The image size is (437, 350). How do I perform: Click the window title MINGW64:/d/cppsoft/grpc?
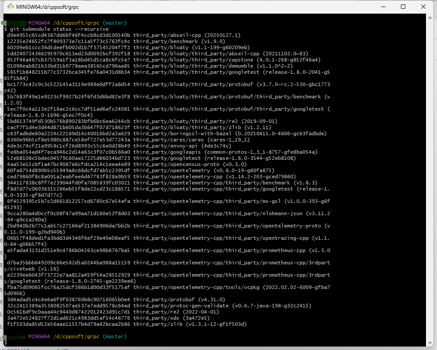[47, 7]
